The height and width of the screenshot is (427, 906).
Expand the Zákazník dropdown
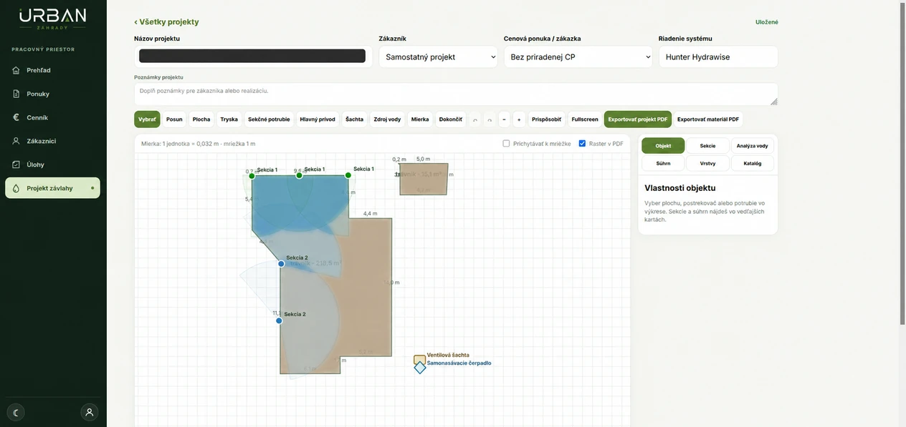(438, 57)
